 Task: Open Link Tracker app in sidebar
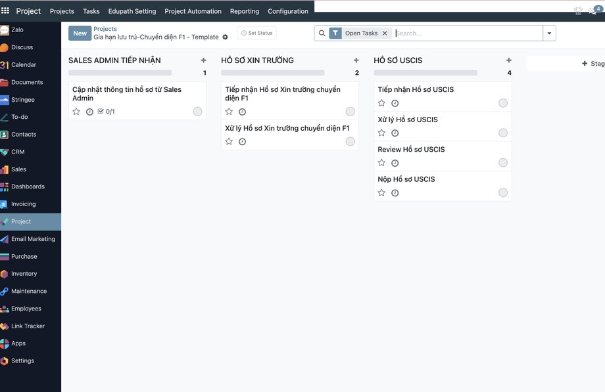[30, 326]
